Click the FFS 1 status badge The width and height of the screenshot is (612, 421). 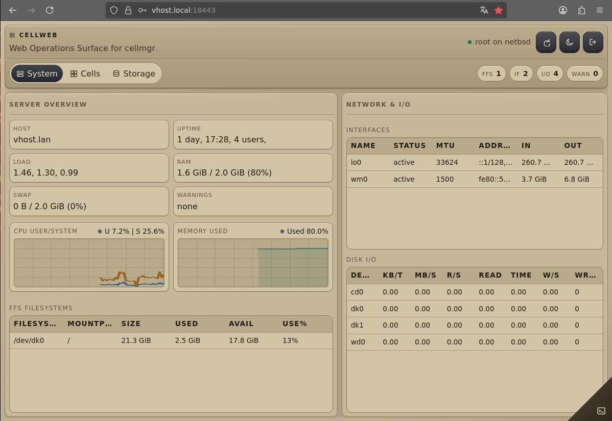(491, 73)
